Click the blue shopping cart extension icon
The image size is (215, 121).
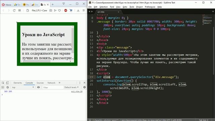point(71,10)
